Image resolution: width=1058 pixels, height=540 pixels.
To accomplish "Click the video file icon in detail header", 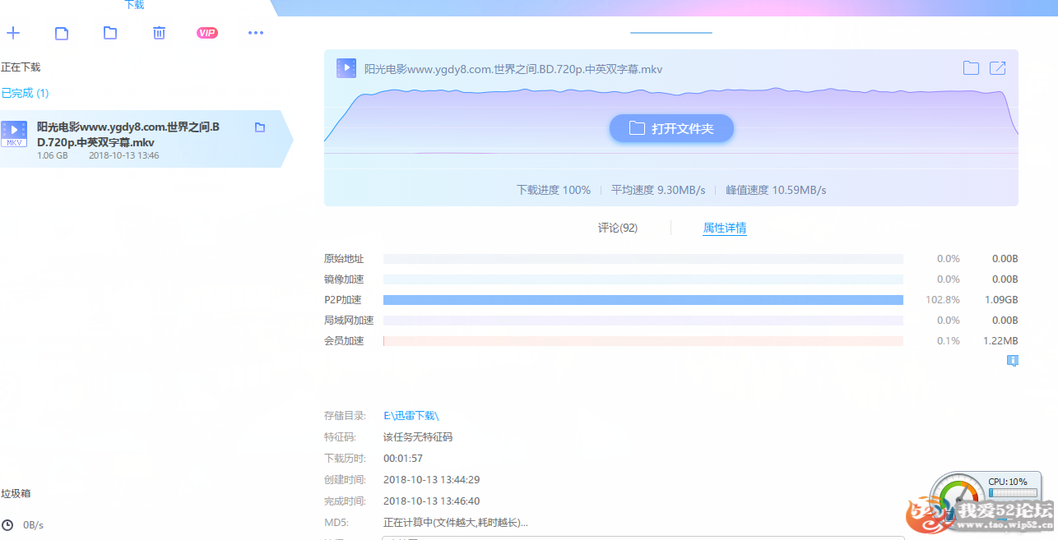I will (346, 68).
